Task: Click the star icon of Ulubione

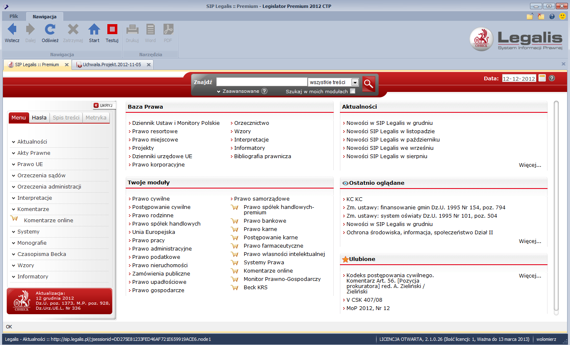Action: (x=345, y=259)
